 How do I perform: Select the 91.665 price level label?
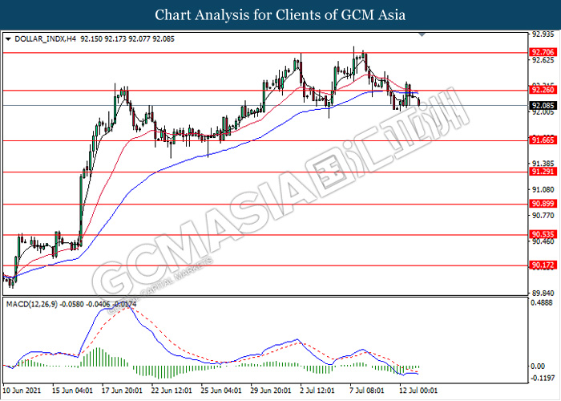click(x=543, y=140)
